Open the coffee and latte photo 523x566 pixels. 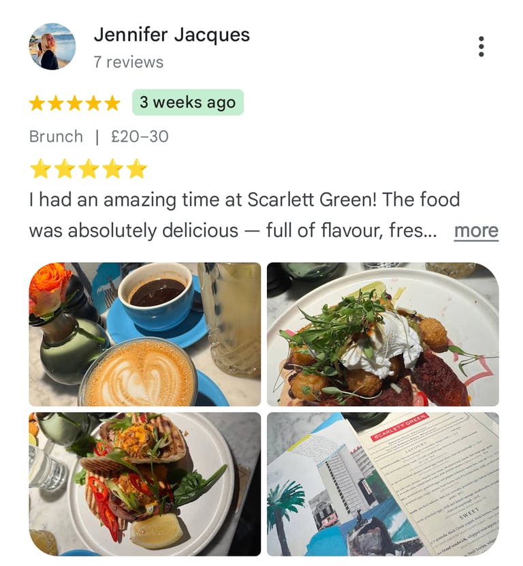(x=145, y=334)
